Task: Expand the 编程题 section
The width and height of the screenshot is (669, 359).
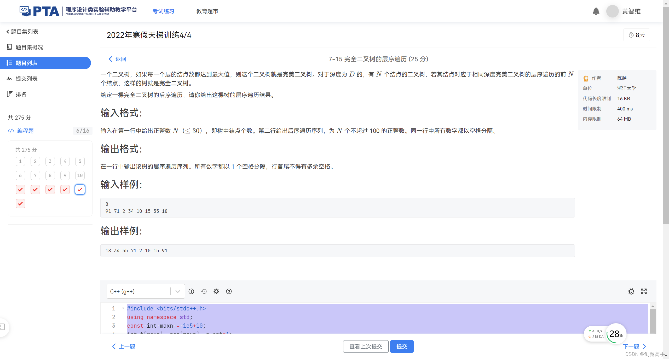Action: [25, 131]
